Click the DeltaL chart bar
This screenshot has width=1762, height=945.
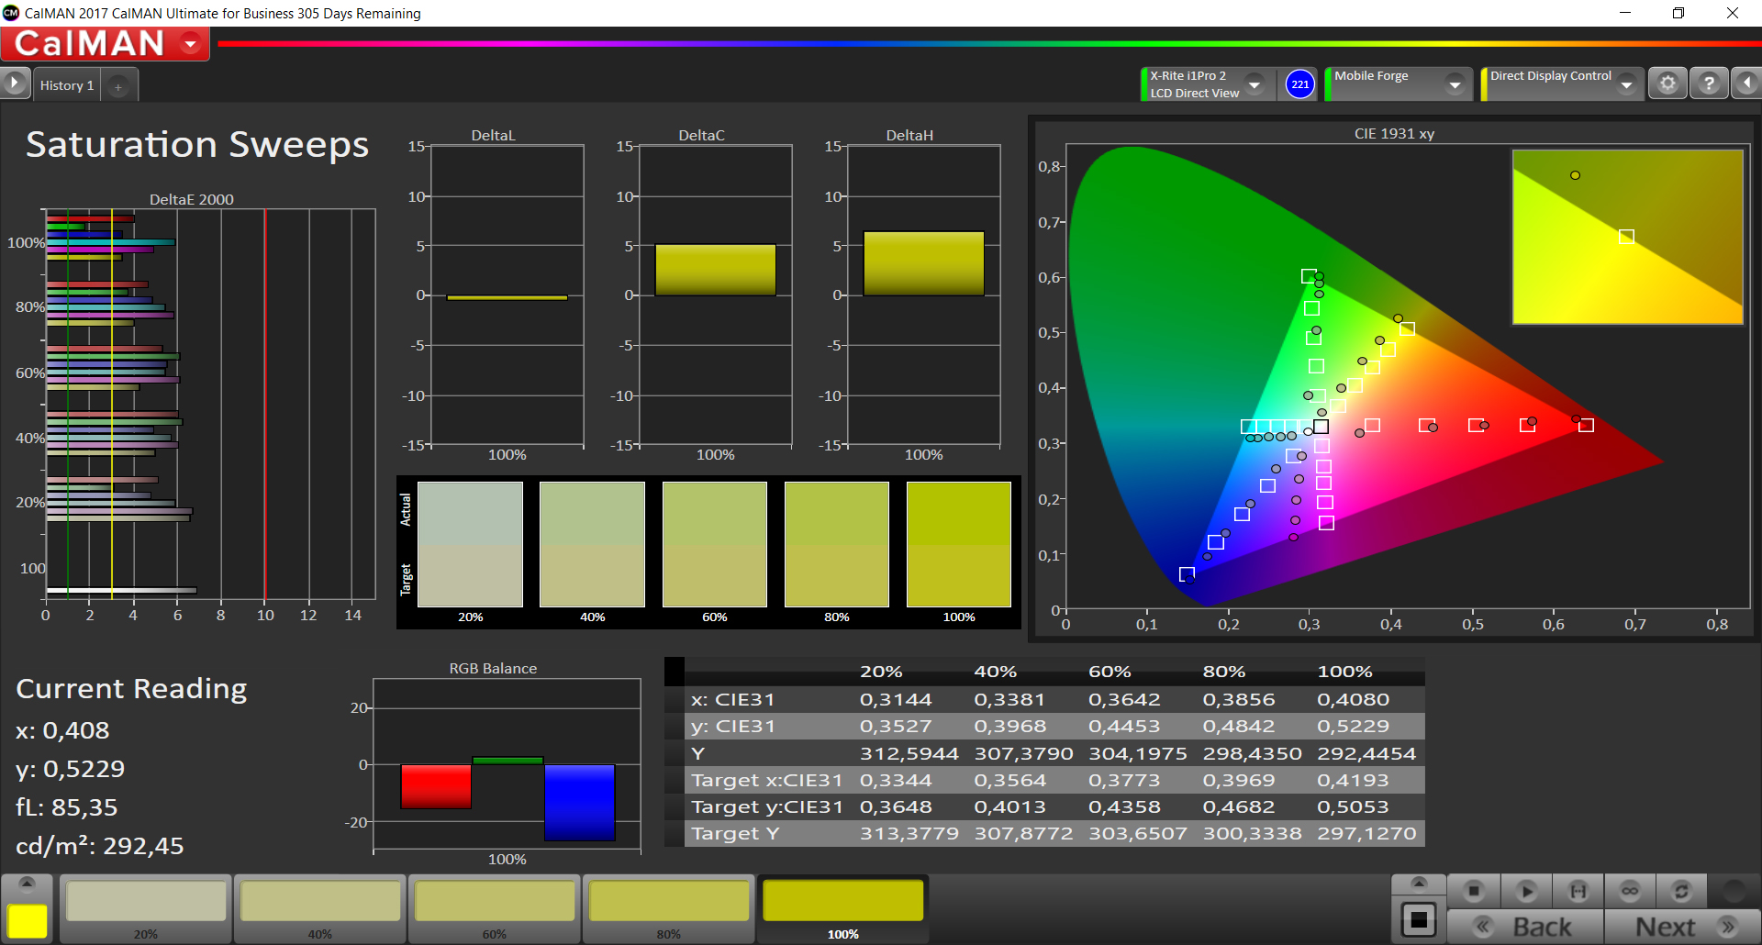coord(507,297)
